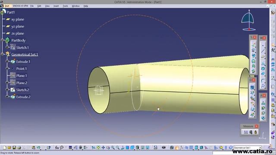276x155 pixels.
Task: Select the yz plane item
Action: pos(18,26)
